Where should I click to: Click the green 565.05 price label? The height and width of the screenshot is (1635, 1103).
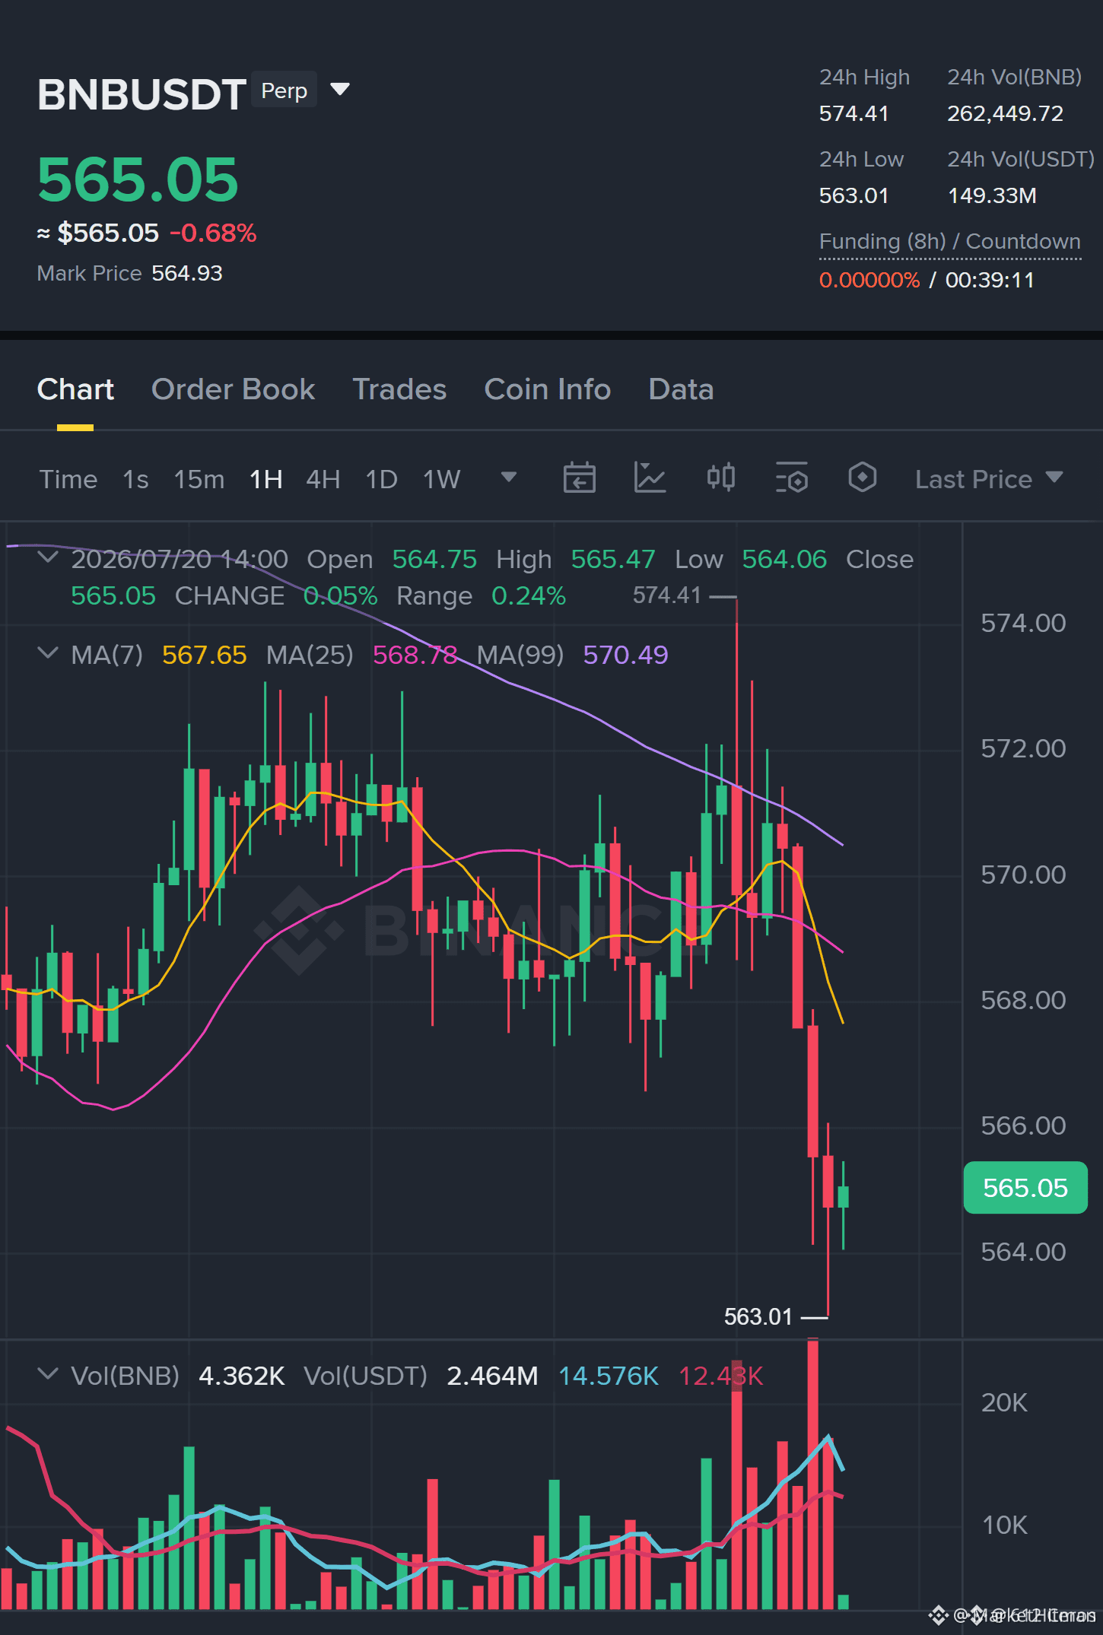pyautogui.click(x=1025, y=1188)
